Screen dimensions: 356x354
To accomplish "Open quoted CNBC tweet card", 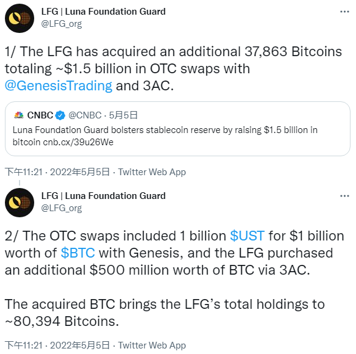I will pos(178,129).
